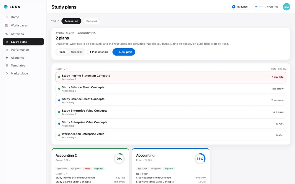
Task: Click the Activities pencil icon
Action: [7, 34]
